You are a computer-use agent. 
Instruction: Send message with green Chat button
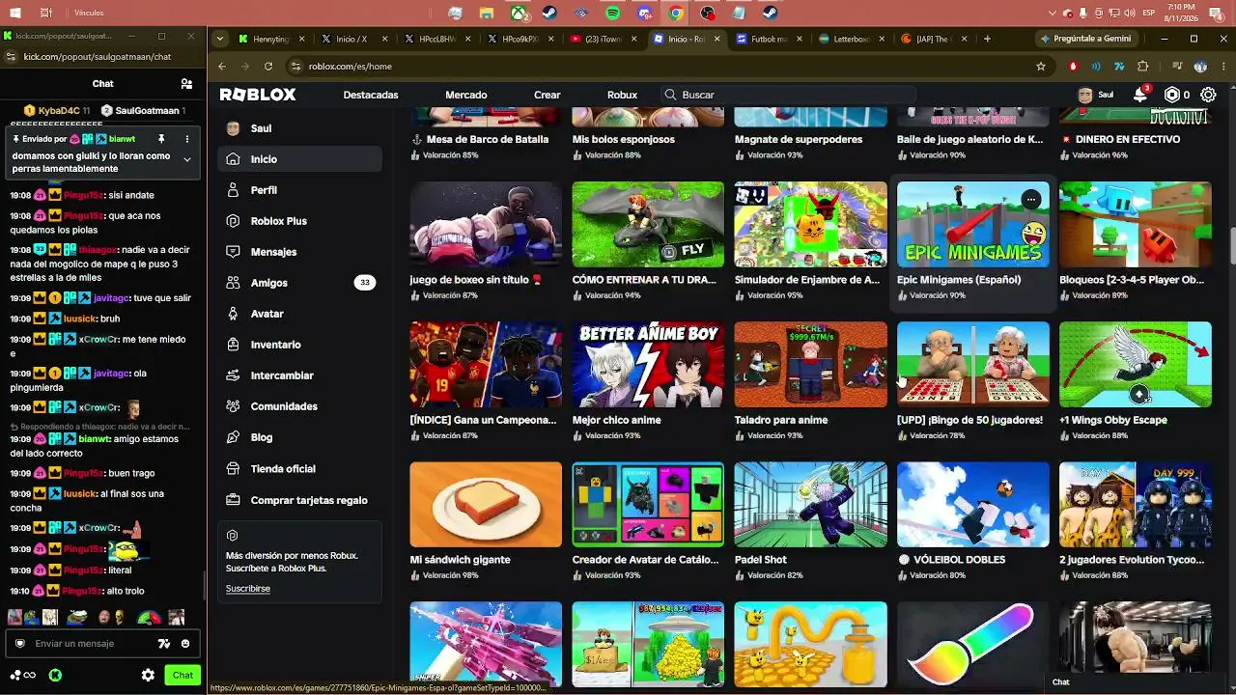point(183,676)
